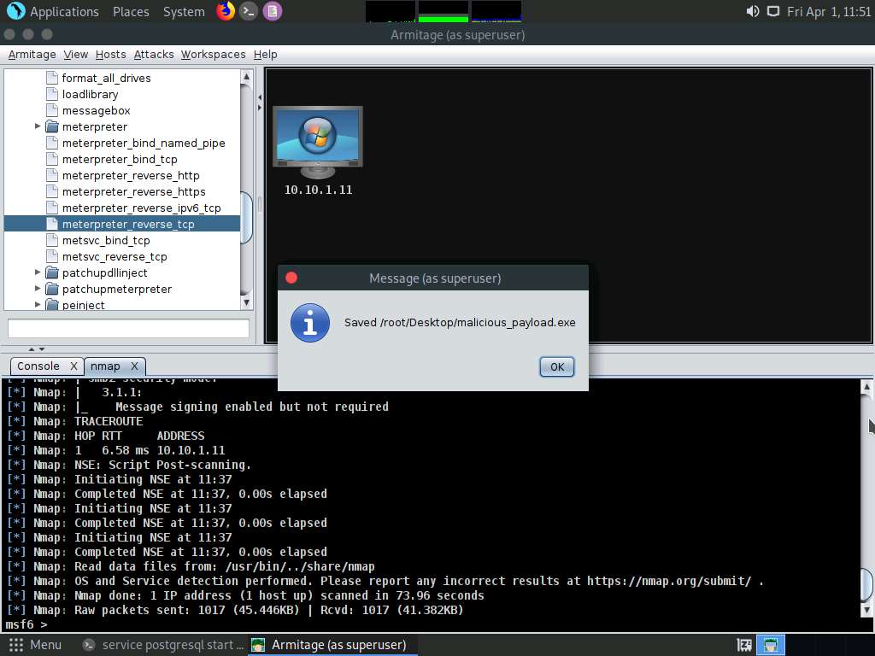
Task: Switch to the Console tab
Action: (x=38, y=366)
